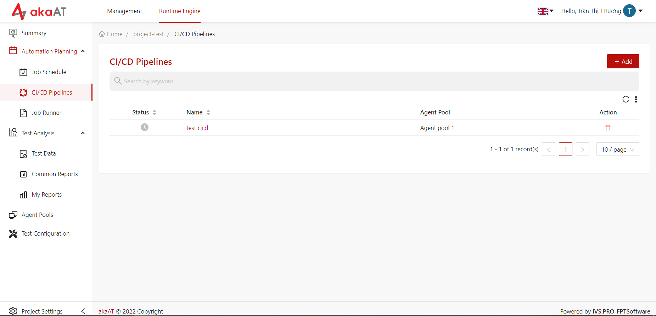Go to the next page

[582, 149]
